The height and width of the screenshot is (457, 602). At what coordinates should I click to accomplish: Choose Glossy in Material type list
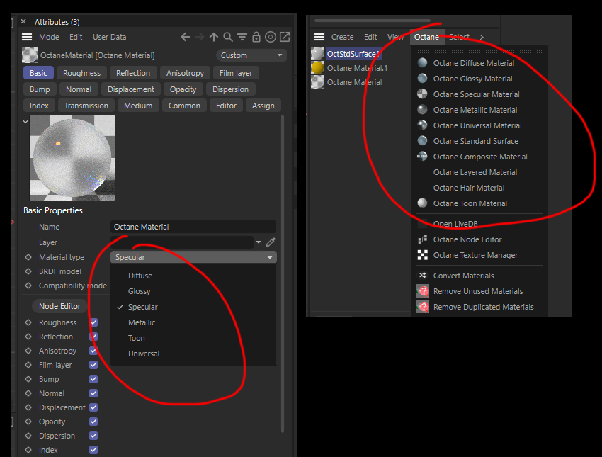click(x=139, y=291)
